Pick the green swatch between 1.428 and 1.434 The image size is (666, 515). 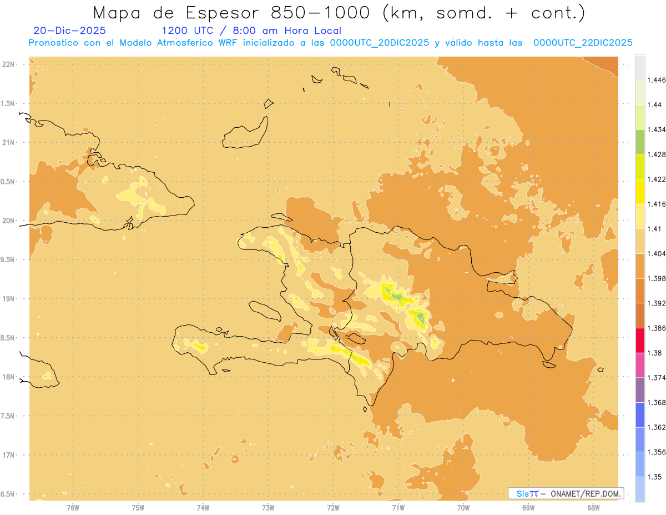640,142
